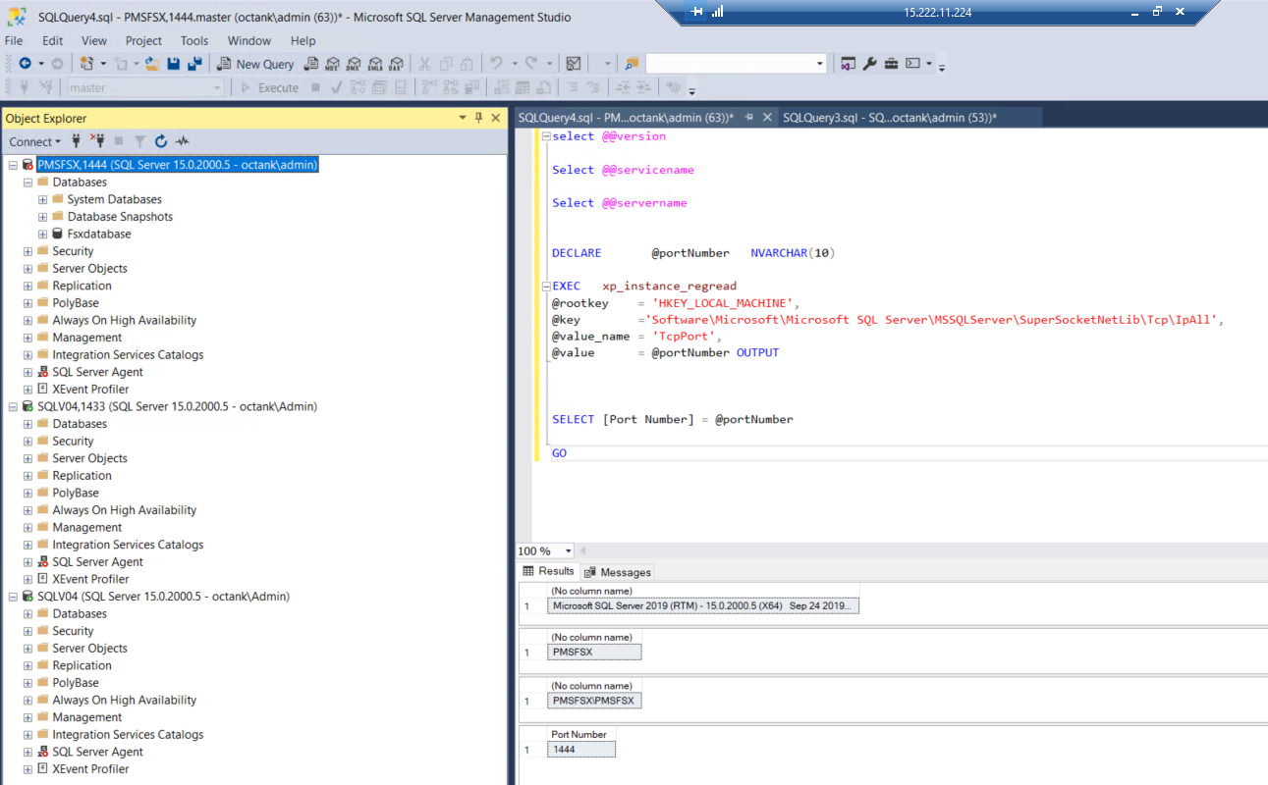Screen dimensions: 1268x785
Task: Open the database dropdown showing master
Action: point(218,86)
